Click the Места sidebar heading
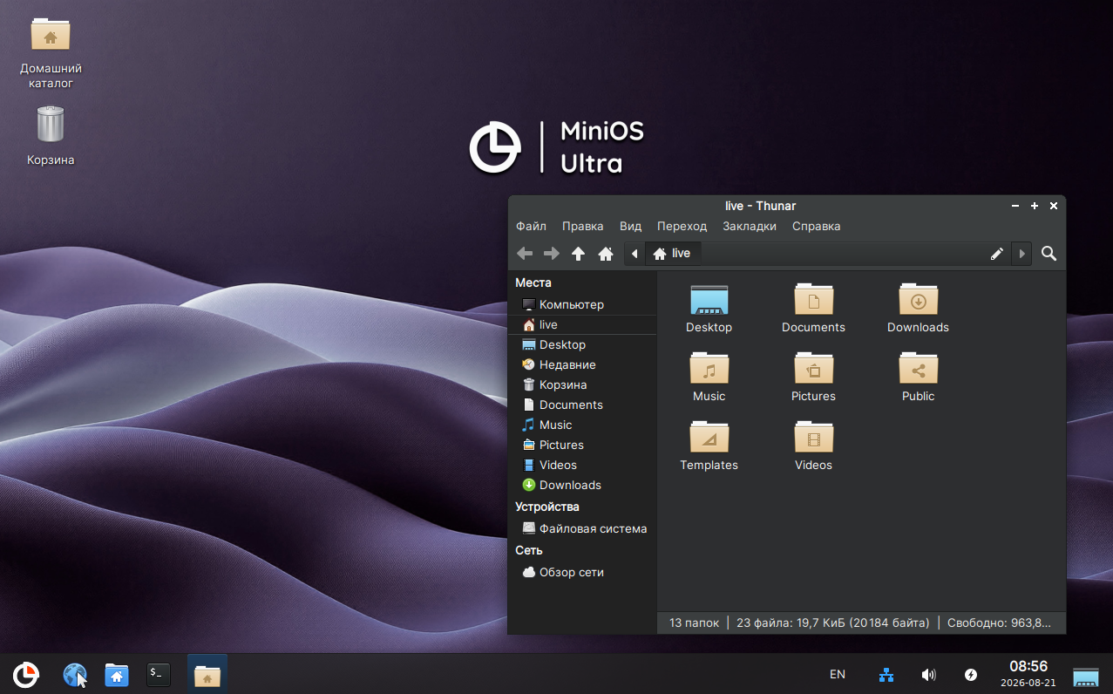 pos(533,282)
